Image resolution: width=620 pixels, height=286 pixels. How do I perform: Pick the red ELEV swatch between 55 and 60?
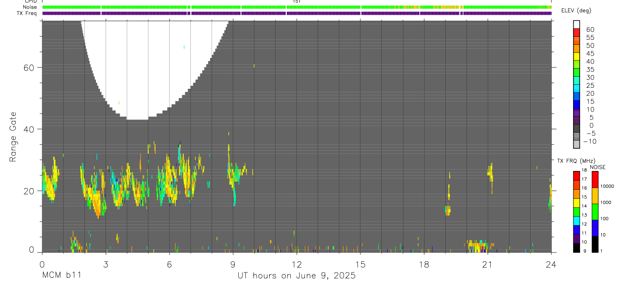click(577, 33)
